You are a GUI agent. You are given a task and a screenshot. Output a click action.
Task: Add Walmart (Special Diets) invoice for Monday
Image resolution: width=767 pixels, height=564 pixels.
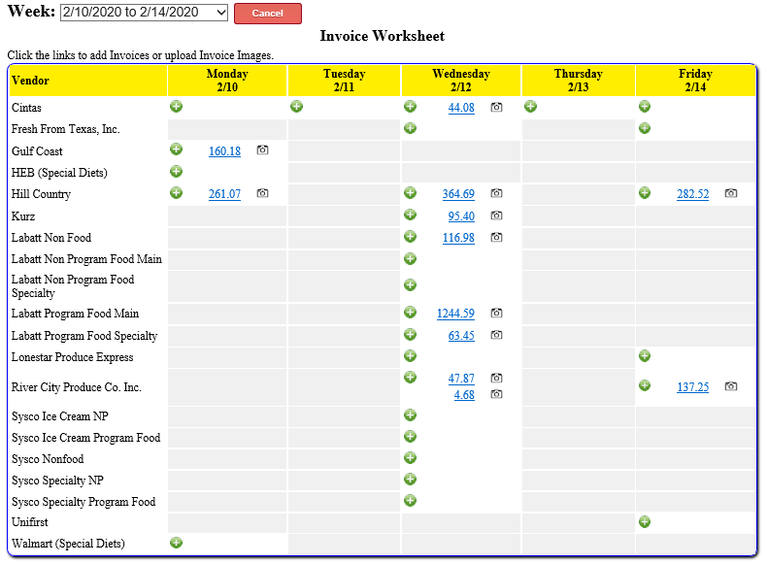click(x=176, y=543)
